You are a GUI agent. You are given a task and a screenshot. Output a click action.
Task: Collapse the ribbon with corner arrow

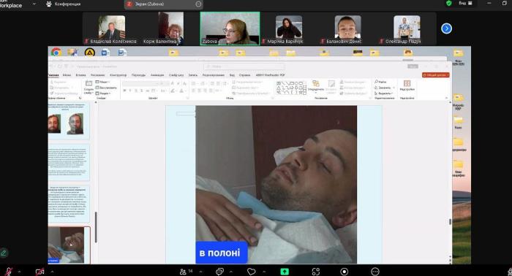pyautogui.click(x=446, y=98)
